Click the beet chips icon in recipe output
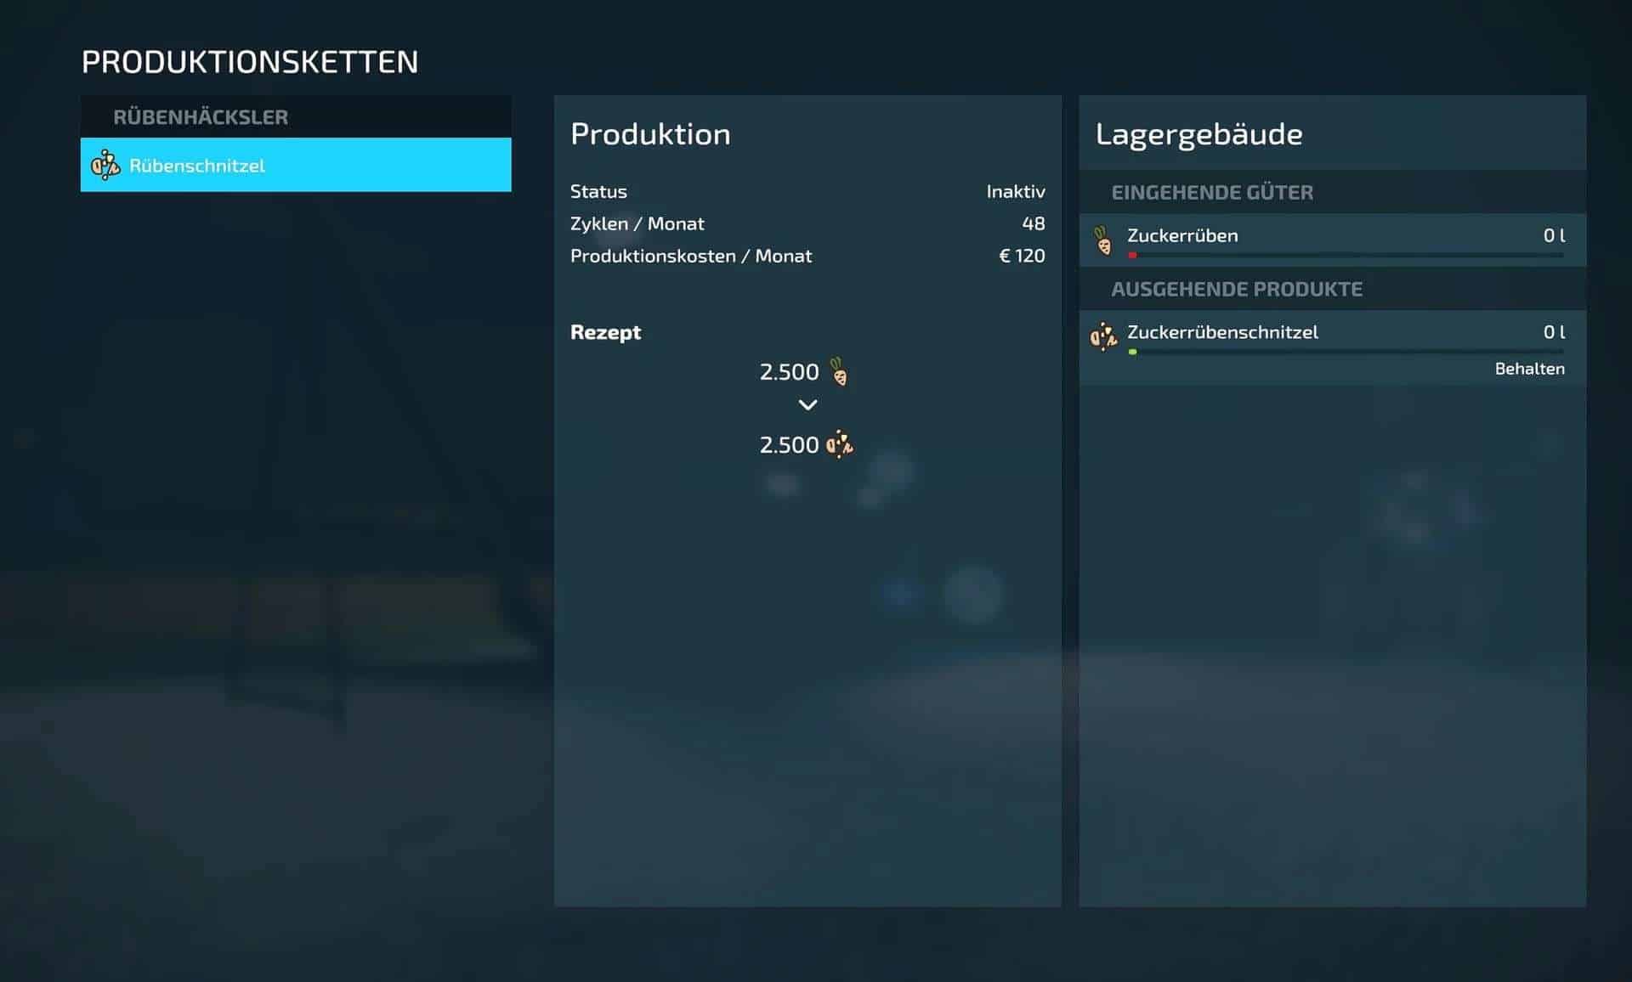 click(840, 444)
